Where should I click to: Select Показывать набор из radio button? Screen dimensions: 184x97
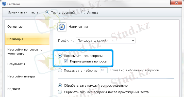tap(60, 70)
